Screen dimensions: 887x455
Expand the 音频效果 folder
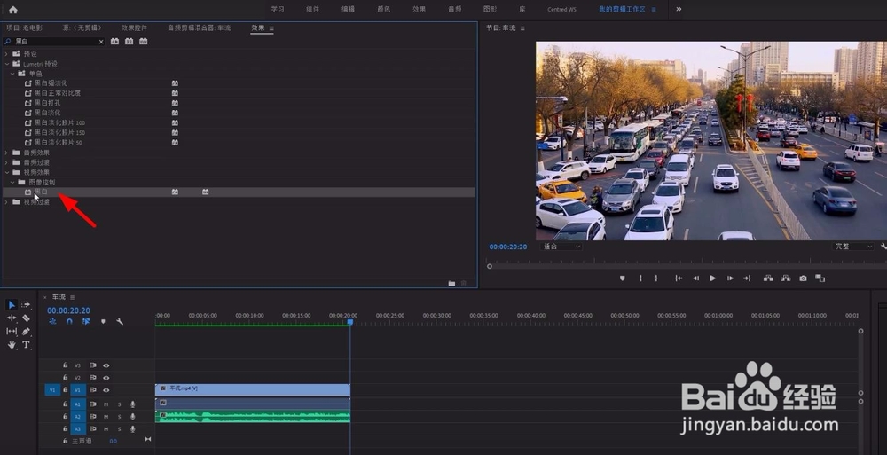point(7,153)
